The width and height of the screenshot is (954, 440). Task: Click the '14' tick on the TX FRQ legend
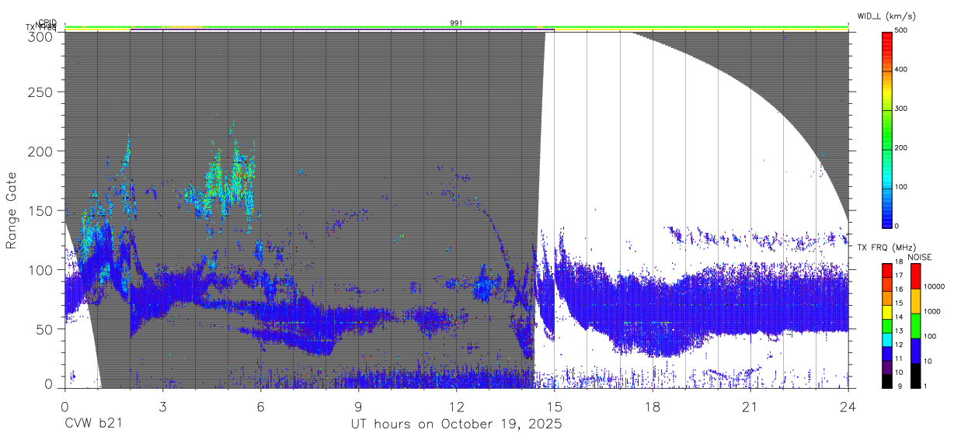click(x=899, y=317)
